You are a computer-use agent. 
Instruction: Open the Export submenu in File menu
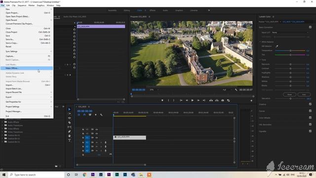click(x=27, y=97)
